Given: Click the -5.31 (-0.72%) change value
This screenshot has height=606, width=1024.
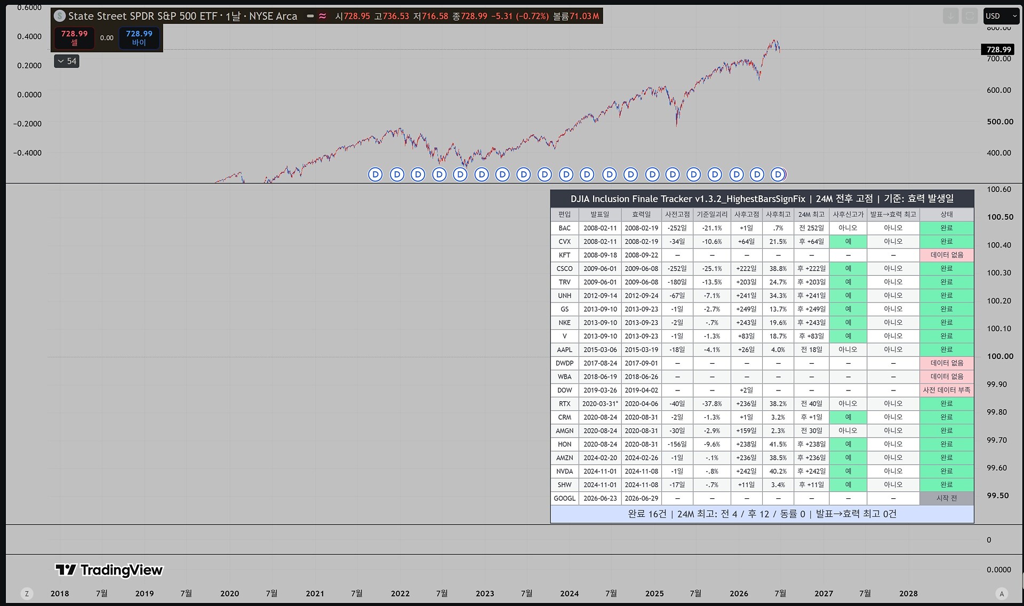Looking at the screenshot, I should (519, 16).
